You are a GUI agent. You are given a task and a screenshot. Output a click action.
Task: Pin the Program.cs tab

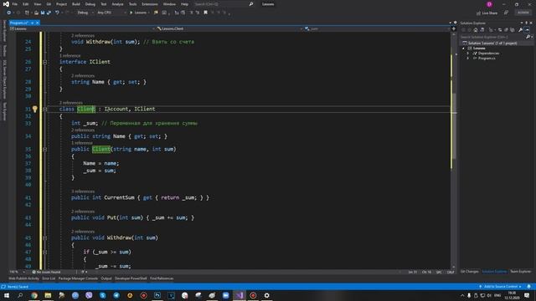click(32, 23)
